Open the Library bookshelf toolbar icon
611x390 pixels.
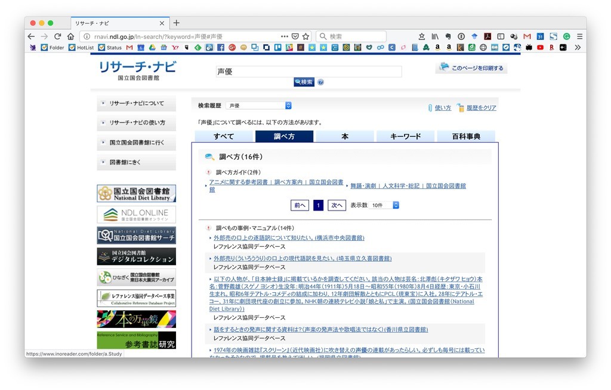pyautogui.click(x=435, y=36)
